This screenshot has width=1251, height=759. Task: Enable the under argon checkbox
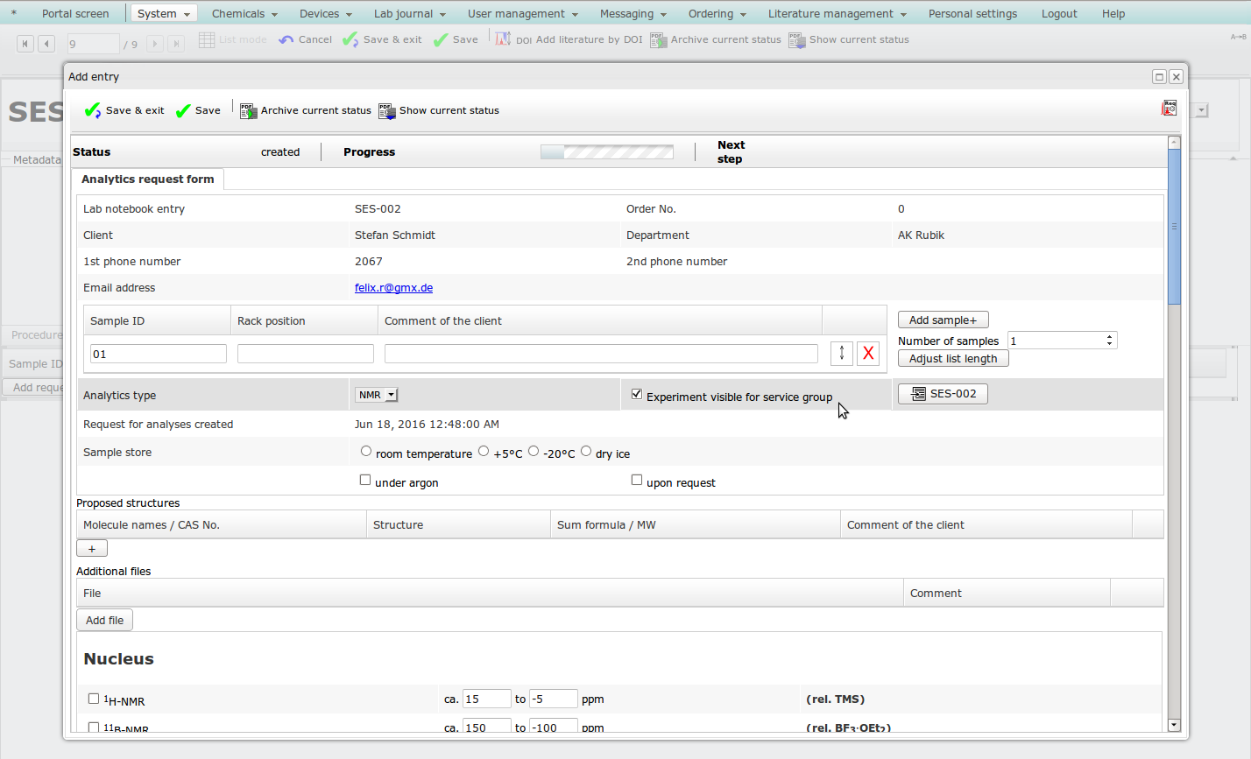[365, 480]
